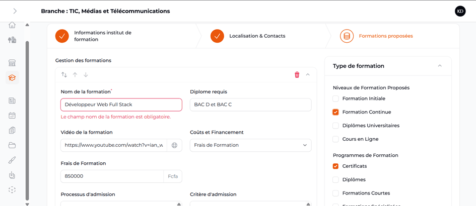Collapse the Type de formation panel

440,66
